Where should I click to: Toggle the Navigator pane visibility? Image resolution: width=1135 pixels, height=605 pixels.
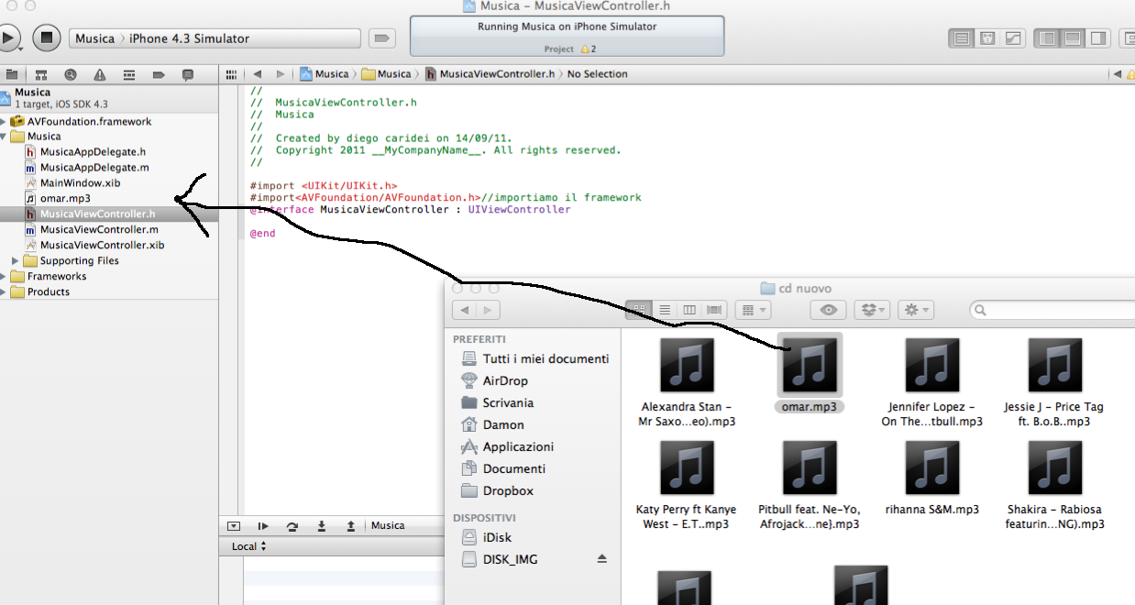coord(1046,38)
